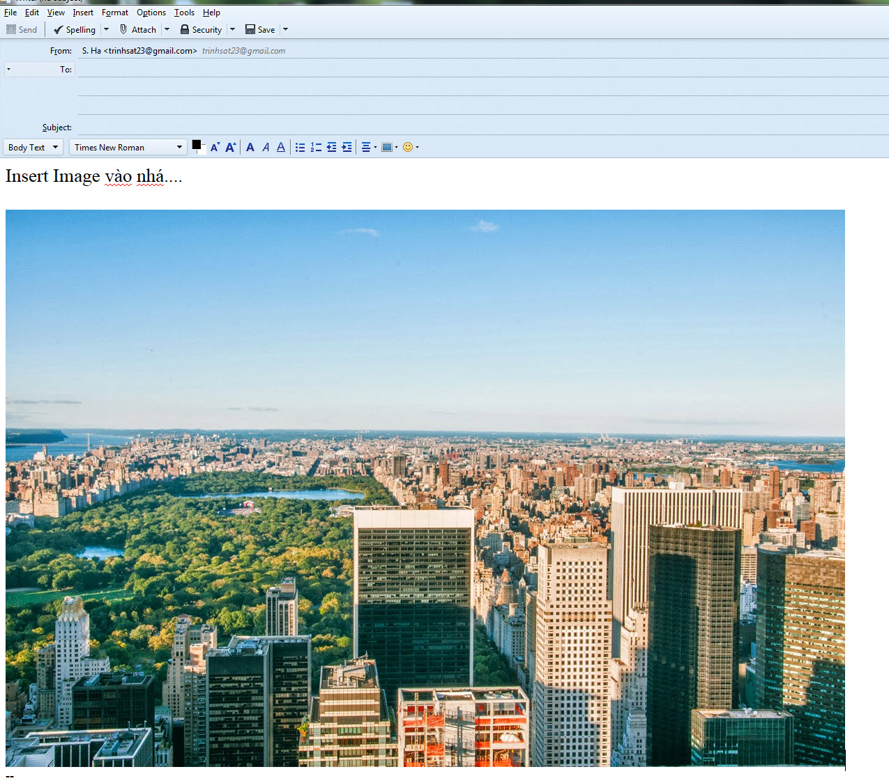Open the text alignment options
This screenshot has width=889, height=783.
click(369, 147)
